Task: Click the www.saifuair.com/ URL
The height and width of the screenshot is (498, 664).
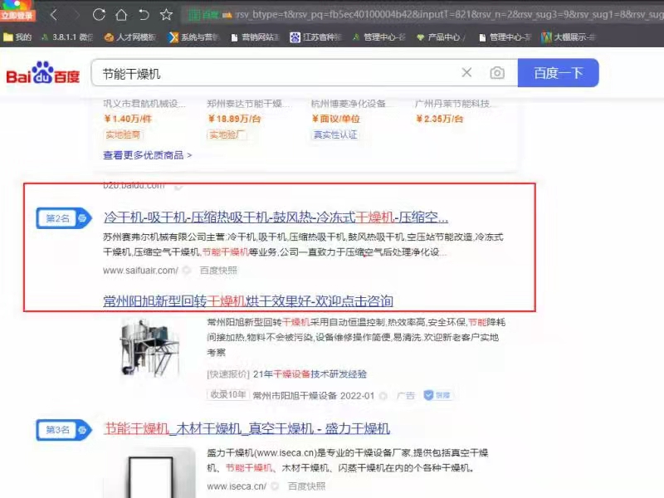Action: tap(140, 271)
